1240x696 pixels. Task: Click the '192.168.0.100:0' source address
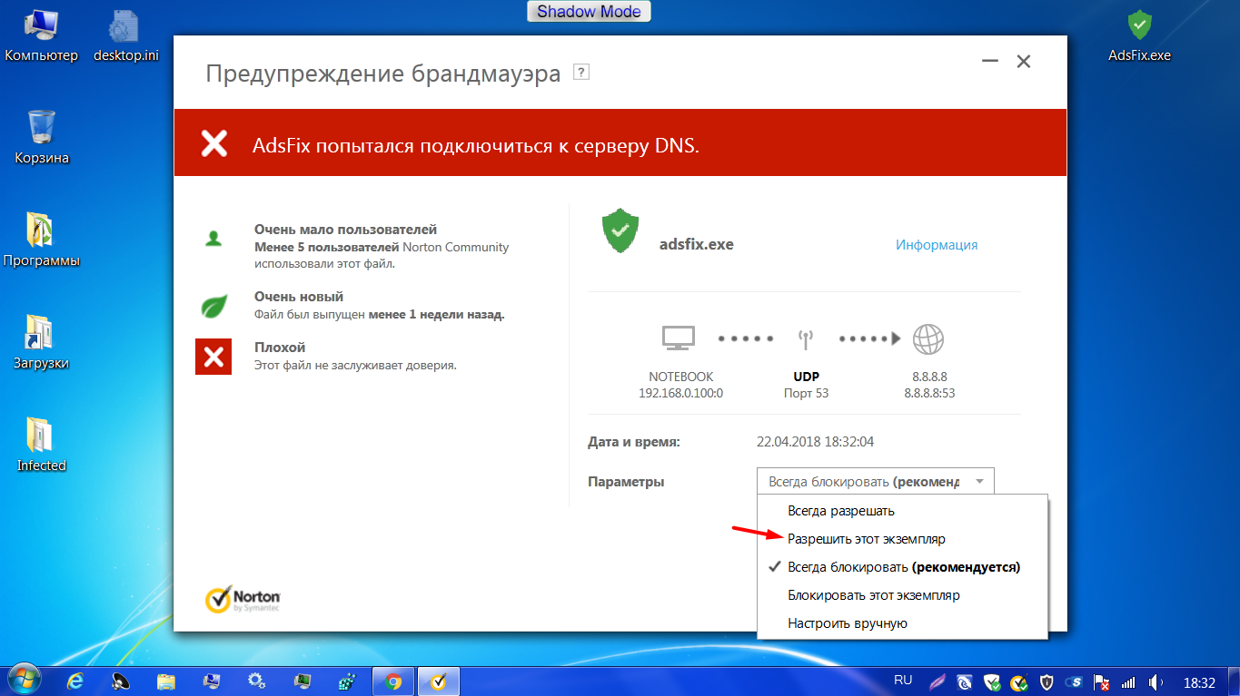click(x=681, y=393)
